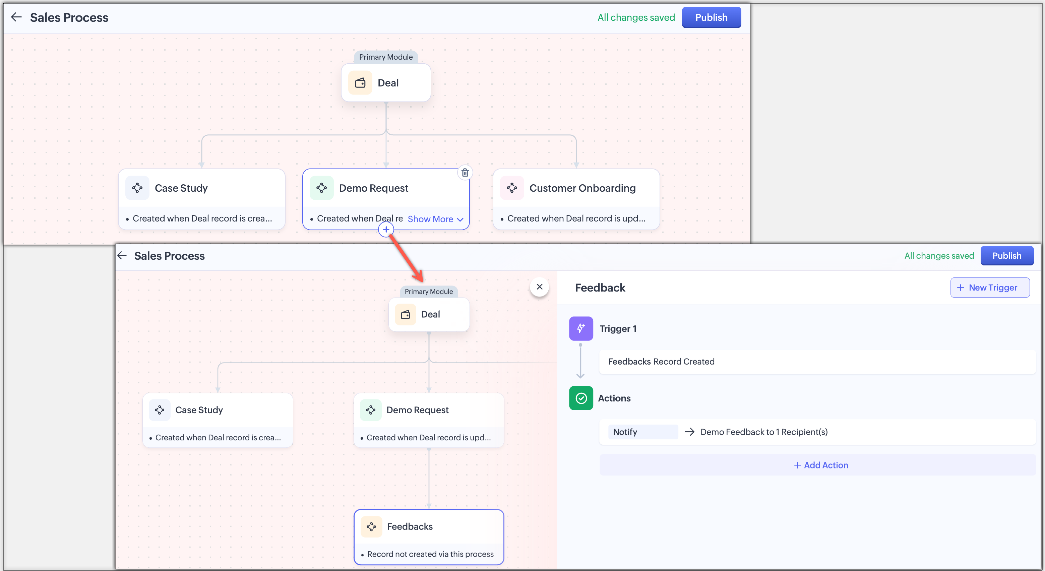Screen dimensions: 1045x571
Task: Open Demo Feedback to 1 Recipient(s) action
Action: tap(763, 432)
